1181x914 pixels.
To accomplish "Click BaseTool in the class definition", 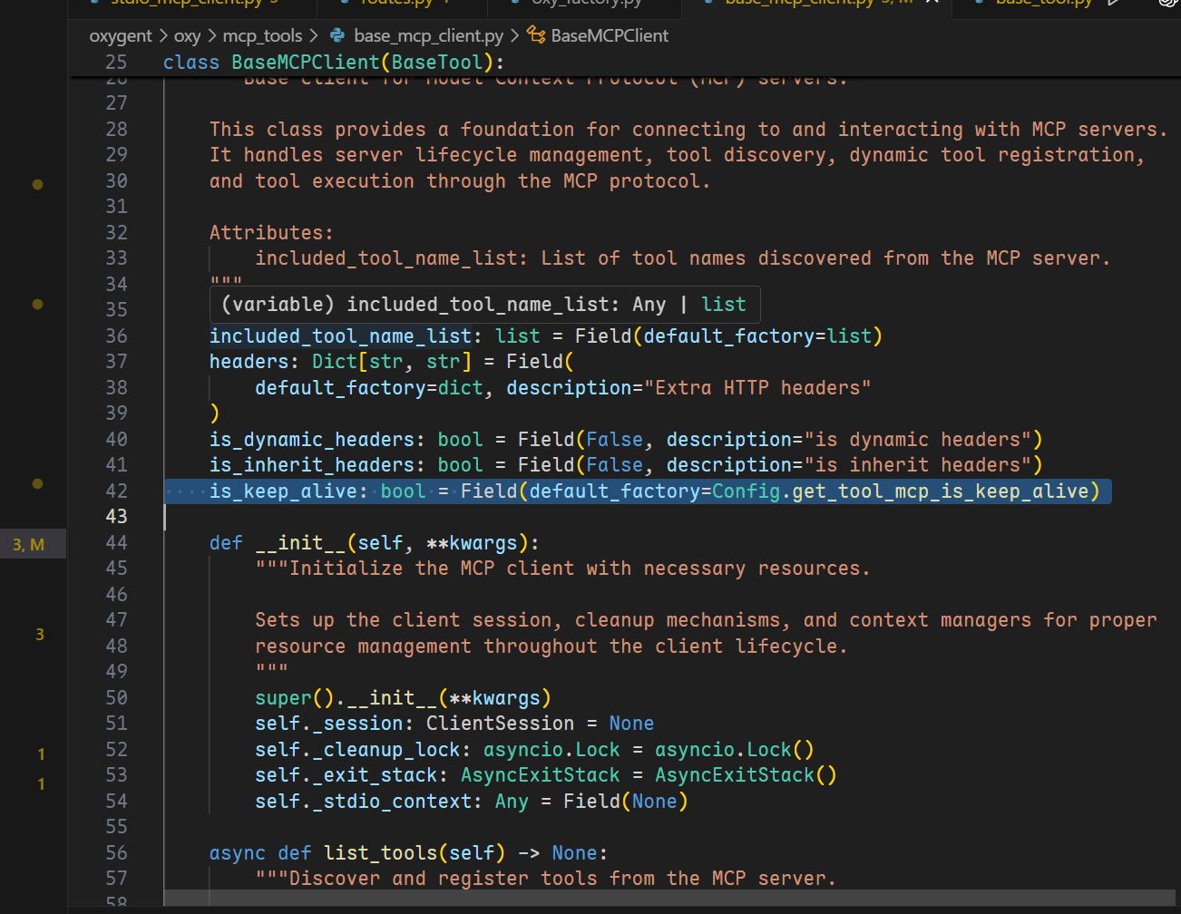I will [x=436, y=62].
